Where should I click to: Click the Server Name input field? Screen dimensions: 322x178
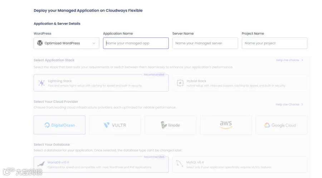pos(205,43)
